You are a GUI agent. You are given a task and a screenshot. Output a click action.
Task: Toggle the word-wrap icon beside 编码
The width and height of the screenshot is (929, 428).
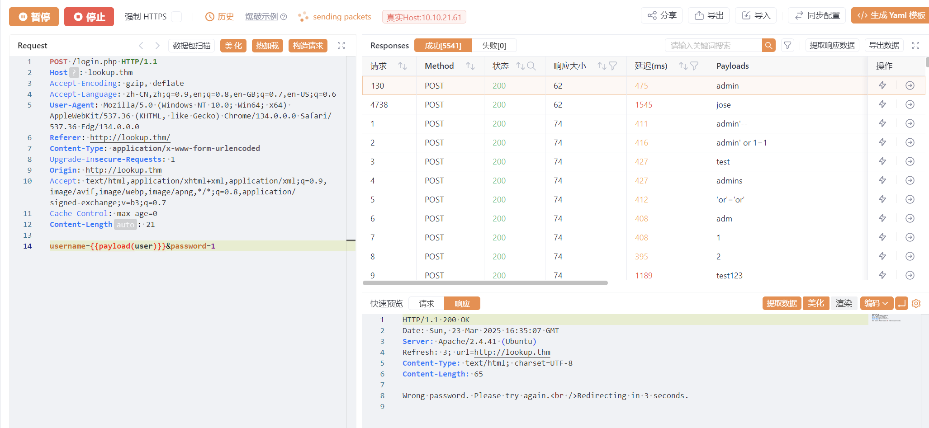(x=901, y=303)
